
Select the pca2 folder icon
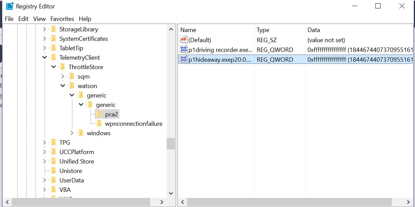click(99, 114)
